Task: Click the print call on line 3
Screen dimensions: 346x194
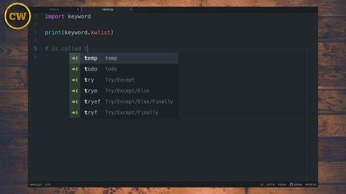Action: point(53,32)
